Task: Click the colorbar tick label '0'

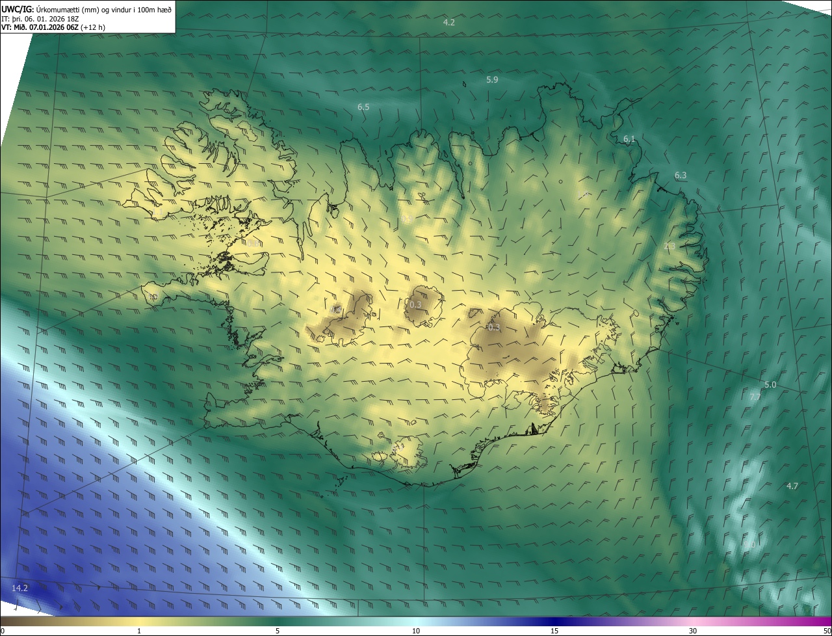Action: pos(2,631)
